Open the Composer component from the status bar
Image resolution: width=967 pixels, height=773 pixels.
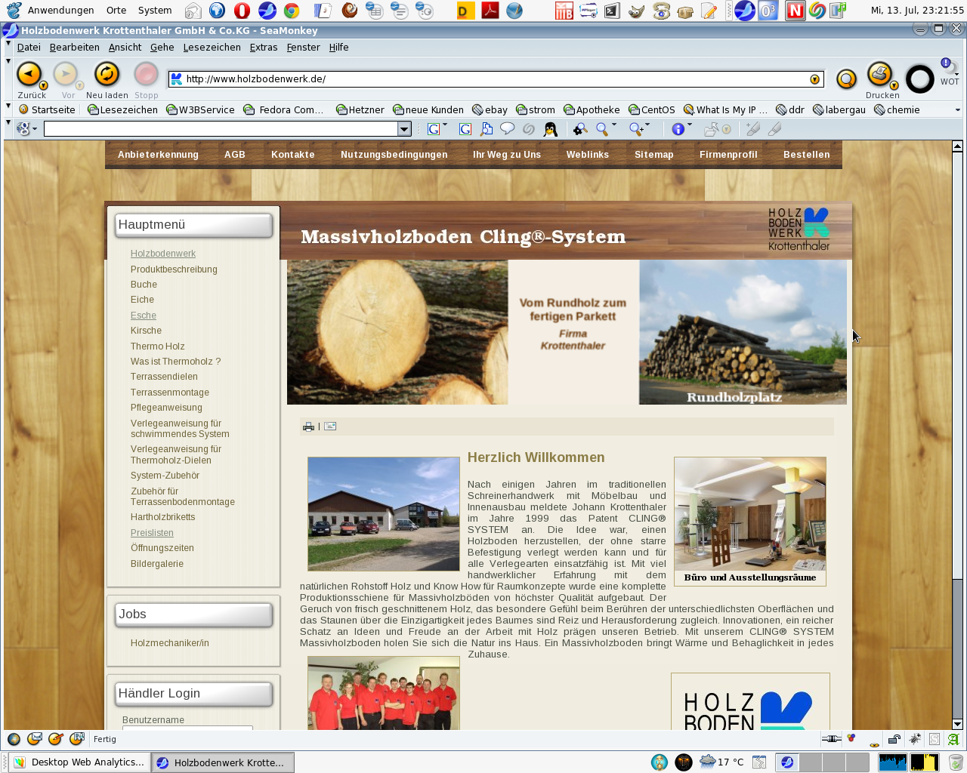pyautogui.click(x=55, y=739)
